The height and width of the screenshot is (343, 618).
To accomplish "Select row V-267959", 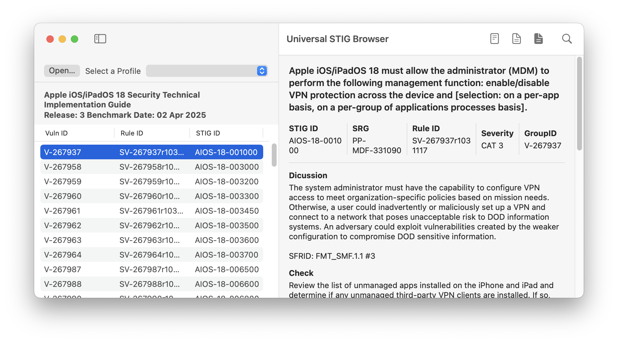I will pos(151,181).
